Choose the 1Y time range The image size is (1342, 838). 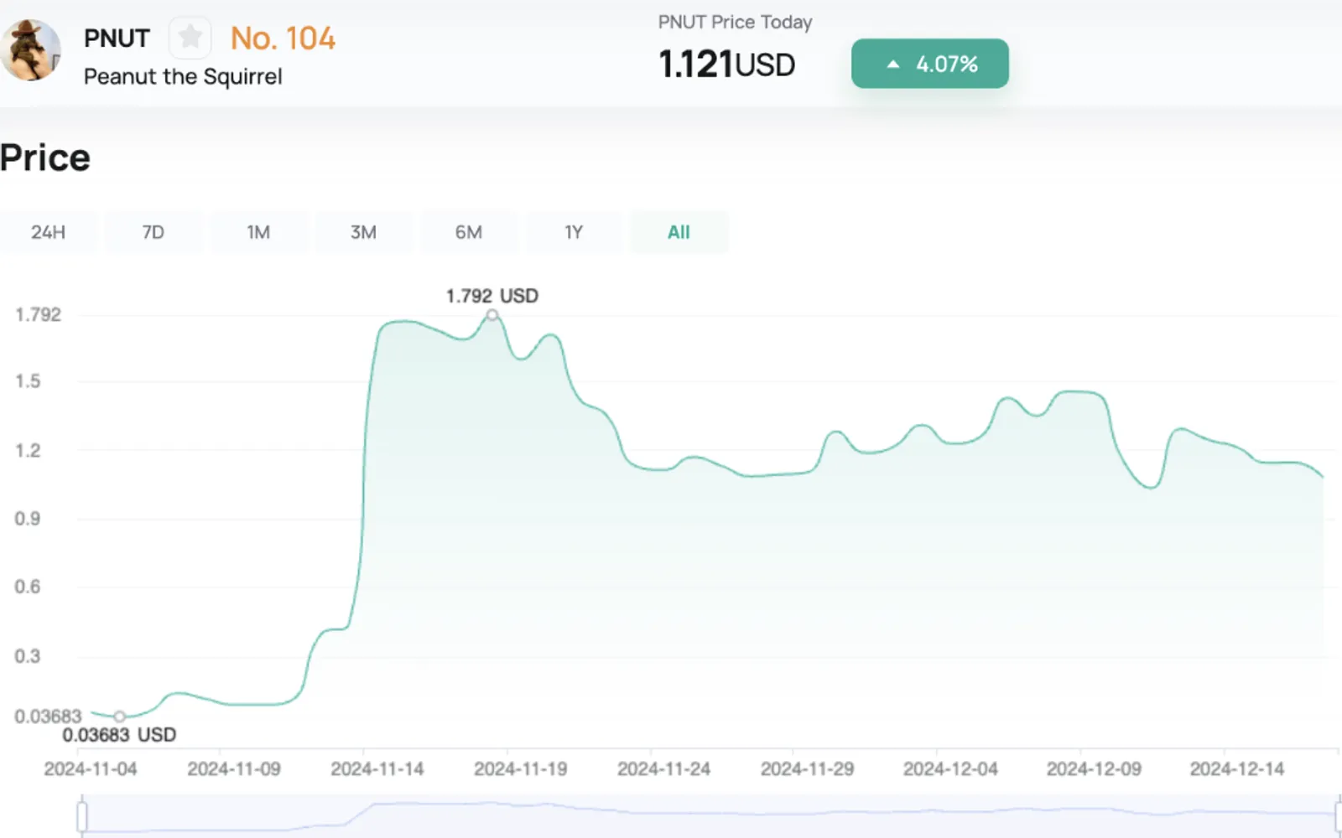[x=574, y=232]
